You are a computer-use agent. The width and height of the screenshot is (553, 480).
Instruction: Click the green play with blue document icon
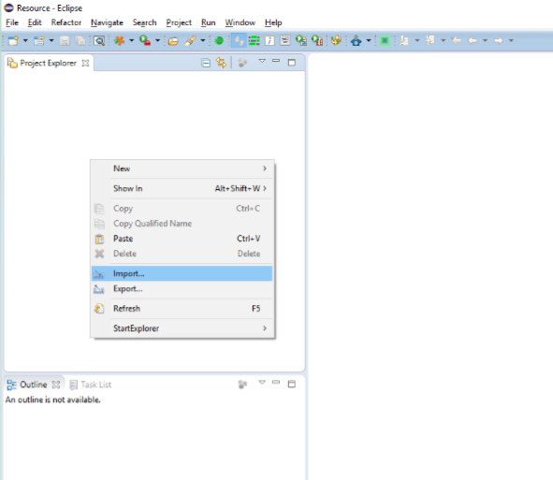point(301,41)
